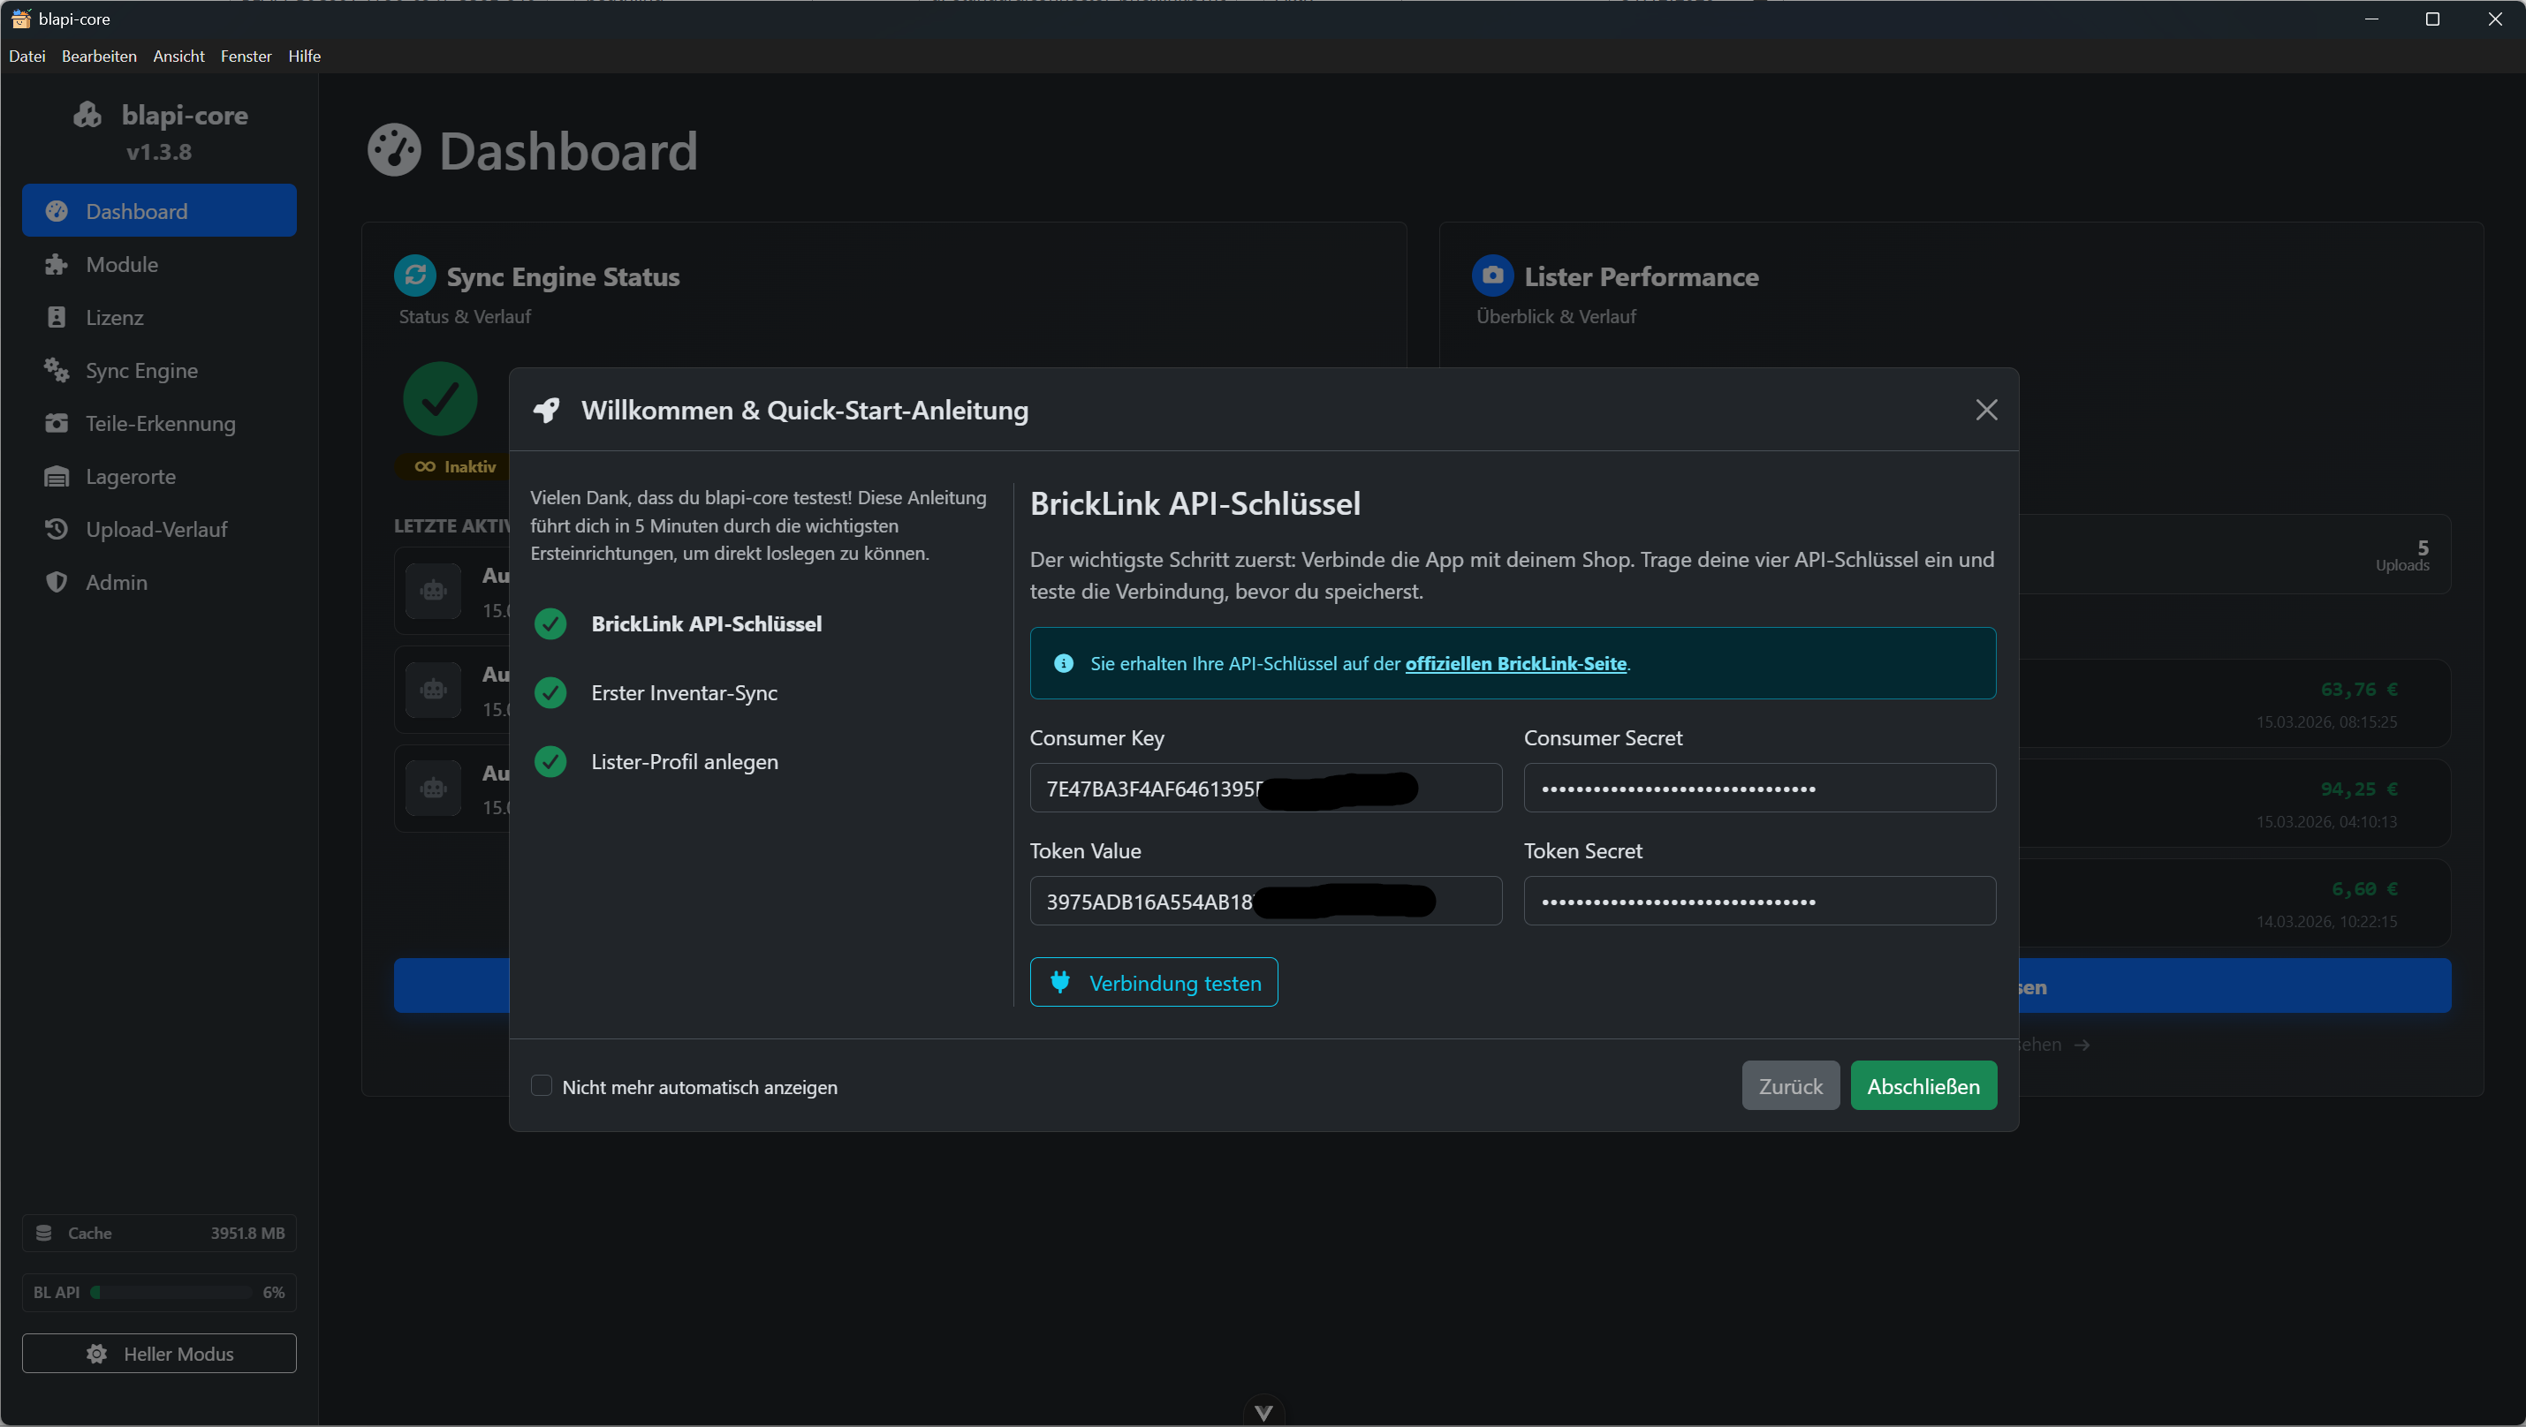
Task: Click the second robot icon in activity list
Action: (x=434, y=690)
